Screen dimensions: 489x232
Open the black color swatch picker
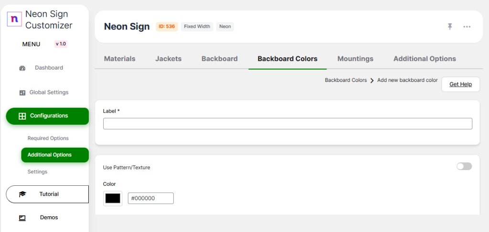[113, 199]
